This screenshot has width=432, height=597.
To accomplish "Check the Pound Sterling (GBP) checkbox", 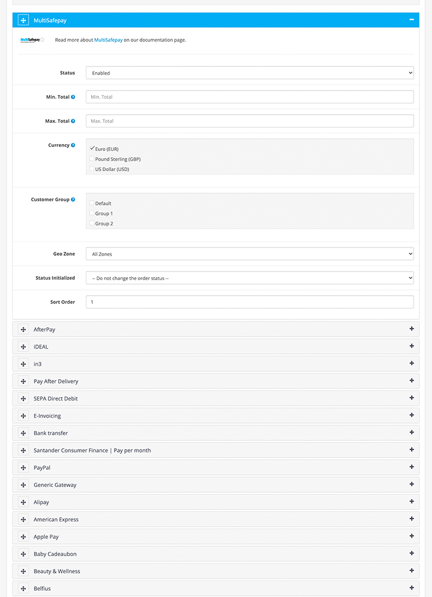I will coord(92,159).
